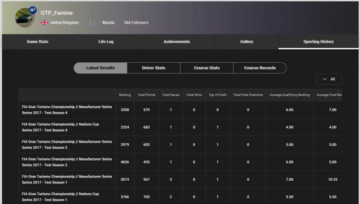The width and height of the screenshot is (360, 204).
Task: Select the Manufacturer Series Test Season 1 row title
Action: click(67, 179)
